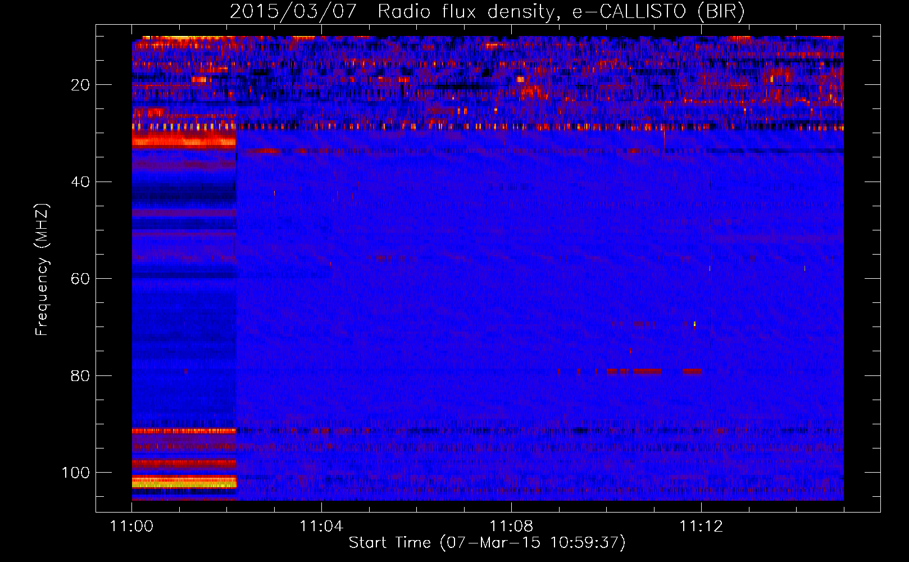This screenshot has width=909, height=562.
Task: Click the 'Frequency (MHZ)' axis title
Action: pyautogui.click(x=42, y=270)
